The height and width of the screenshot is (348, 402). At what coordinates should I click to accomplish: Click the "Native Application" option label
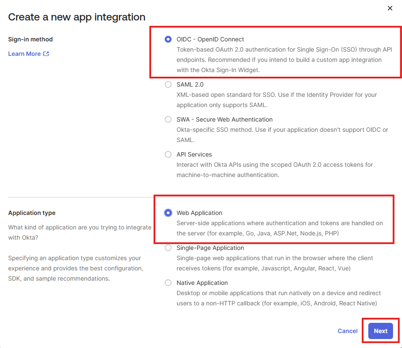[202, 283]
